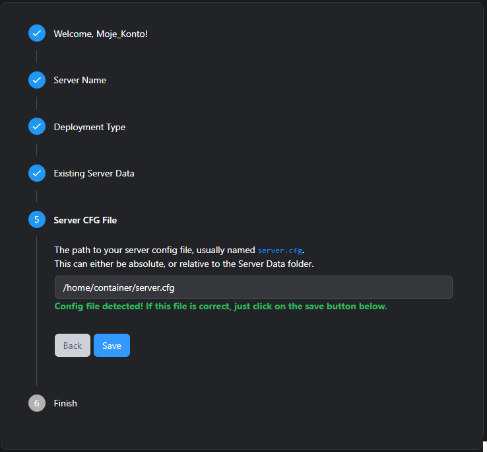This screenshot has height=452, width=487.
Task: Jump to the Existing Server Data label
Action: coord(94,173)
